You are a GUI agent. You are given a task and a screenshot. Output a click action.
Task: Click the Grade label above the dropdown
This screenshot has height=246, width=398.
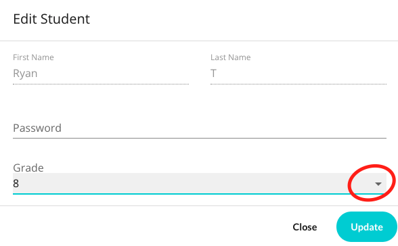tap(28, 168)
